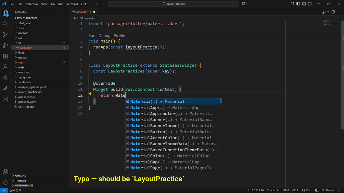
Task: Select No Device in status bar
Action: click(x=328, y=190)
